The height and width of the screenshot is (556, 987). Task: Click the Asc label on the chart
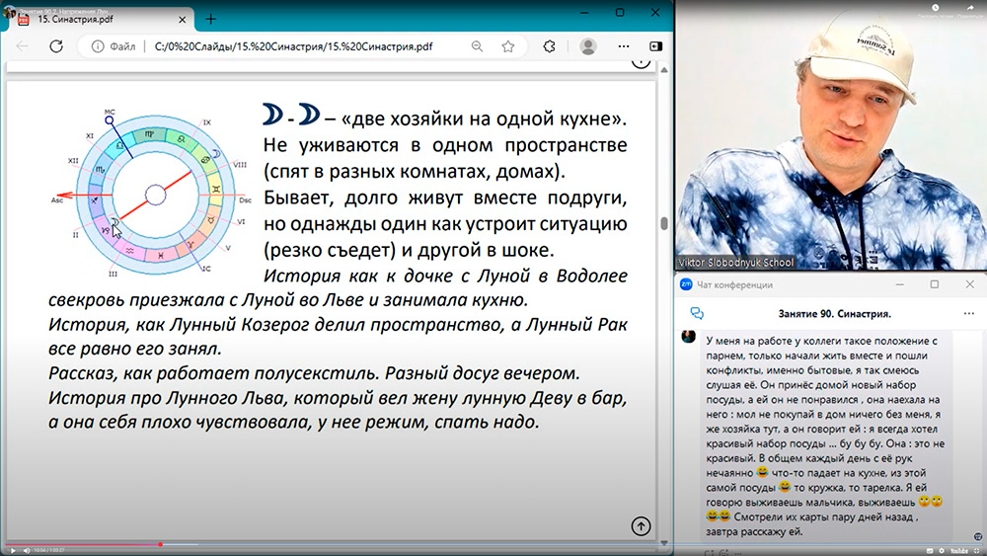point(56,200)
